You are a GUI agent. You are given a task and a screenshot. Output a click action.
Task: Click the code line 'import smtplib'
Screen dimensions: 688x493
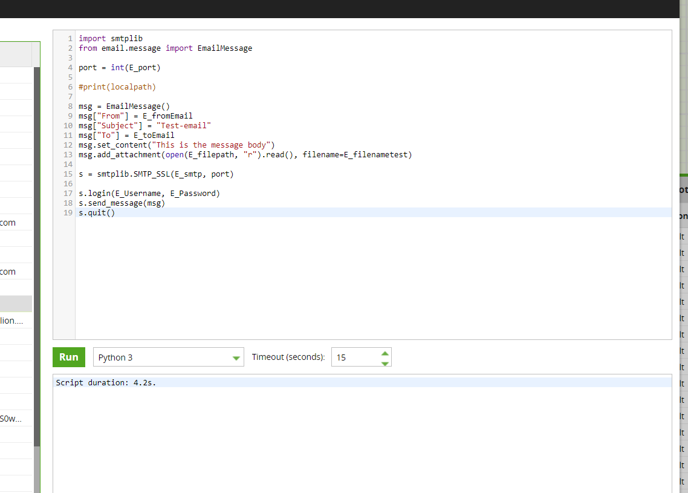click(111, 39)
